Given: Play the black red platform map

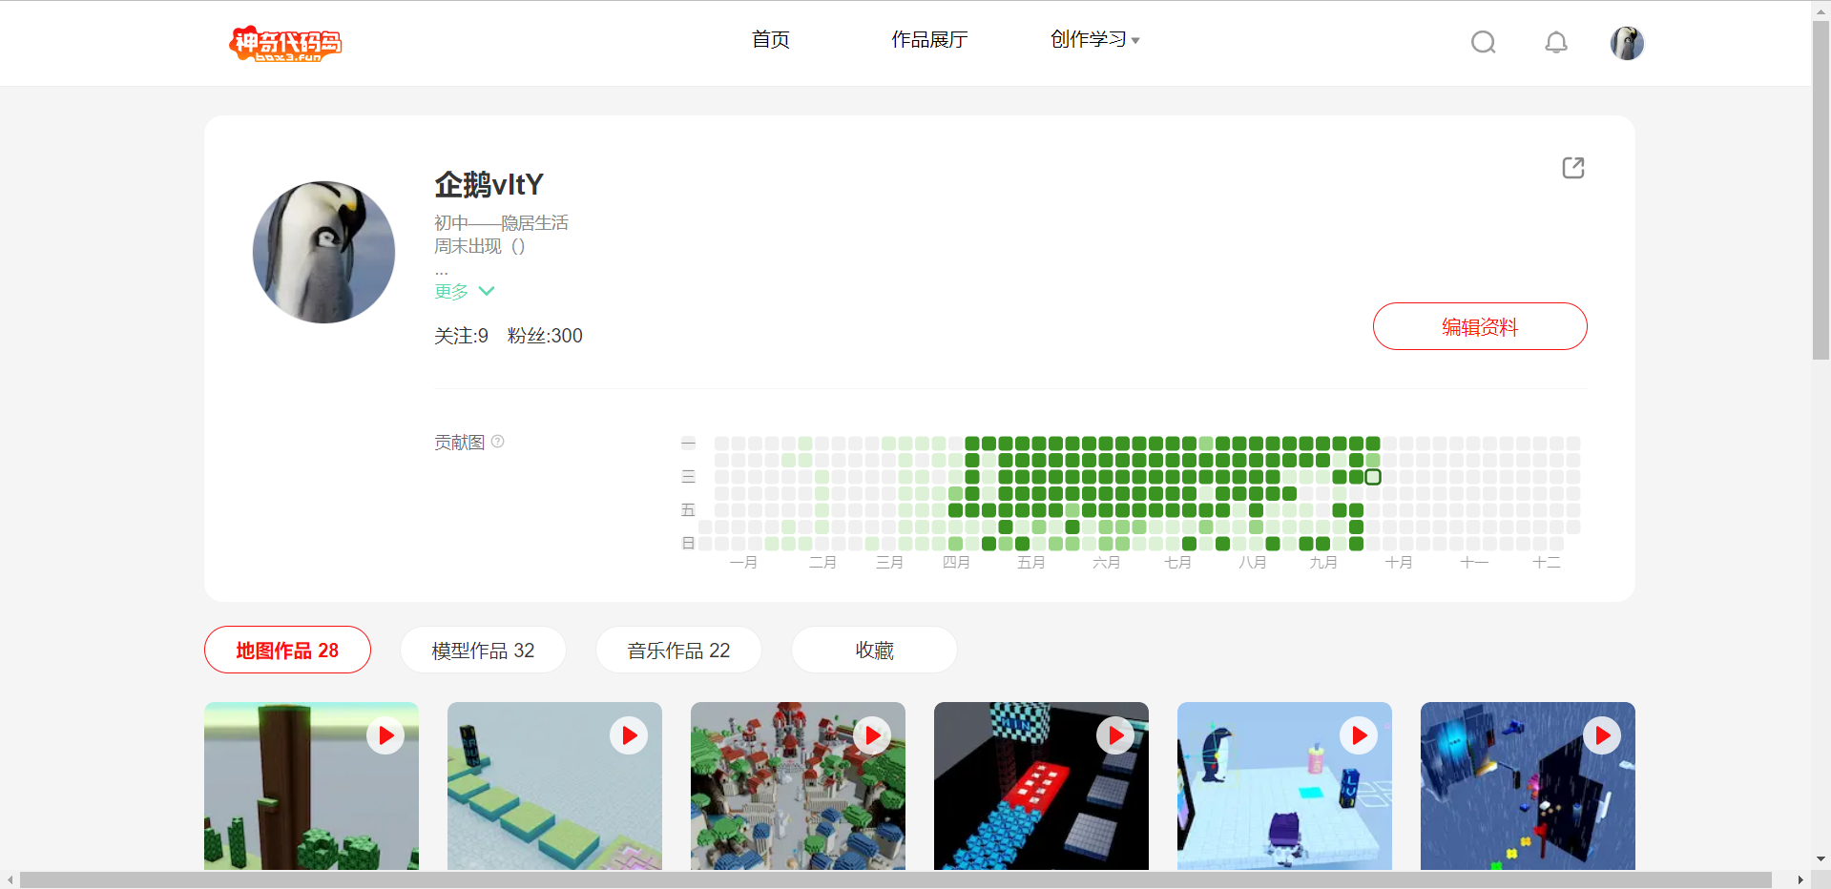Looking at the screenshot, I should coord(1115,735).
